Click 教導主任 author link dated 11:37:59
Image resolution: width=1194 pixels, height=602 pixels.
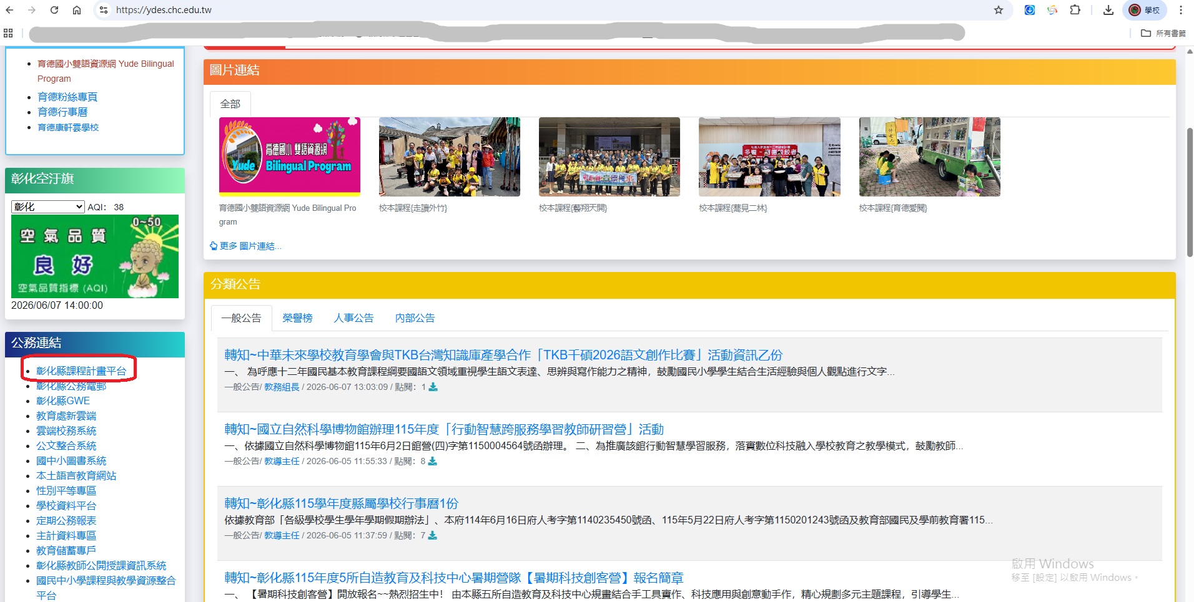[282, 535]
